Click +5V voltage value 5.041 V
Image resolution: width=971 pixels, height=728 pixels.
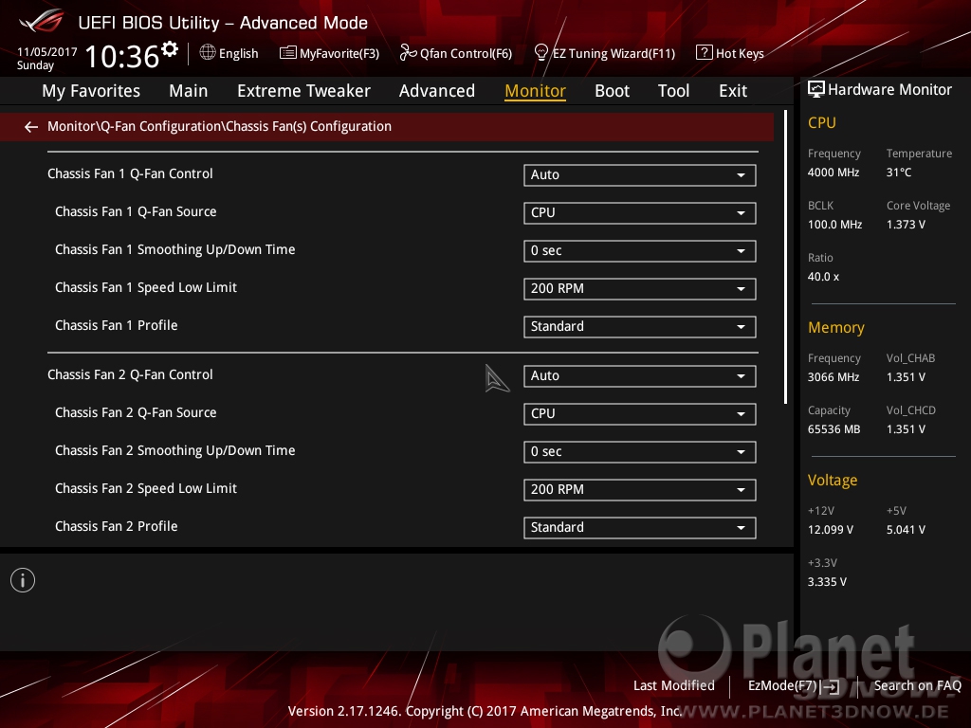906,530
